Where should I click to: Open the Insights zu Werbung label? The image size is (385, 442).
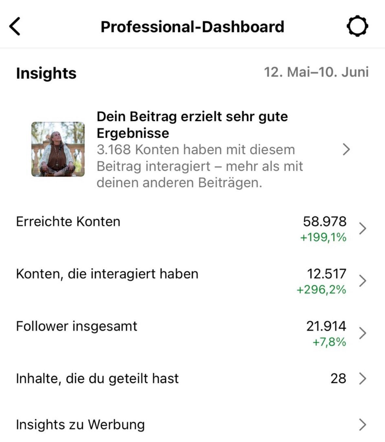(80, 425)
